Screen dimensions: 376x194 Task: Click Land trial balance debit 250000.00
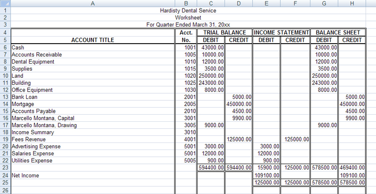tap(211, 76)
